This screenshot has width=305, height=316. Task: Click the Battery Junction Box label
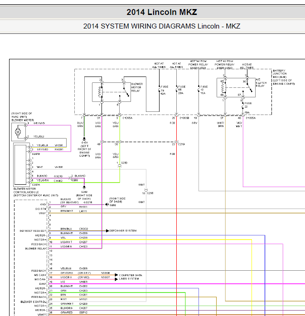[x=284, y=77]
